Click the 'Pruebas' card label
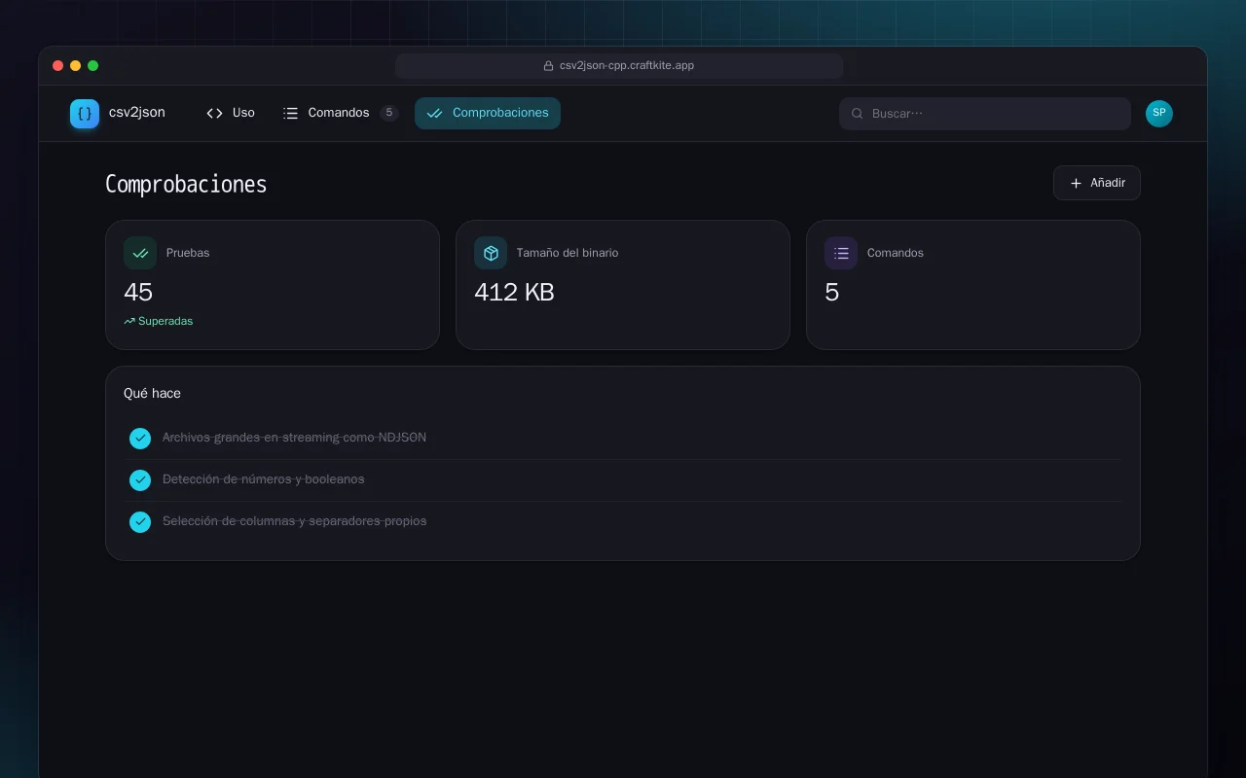The height and width of the screenshot is (778, 1246). click(188, 253)
